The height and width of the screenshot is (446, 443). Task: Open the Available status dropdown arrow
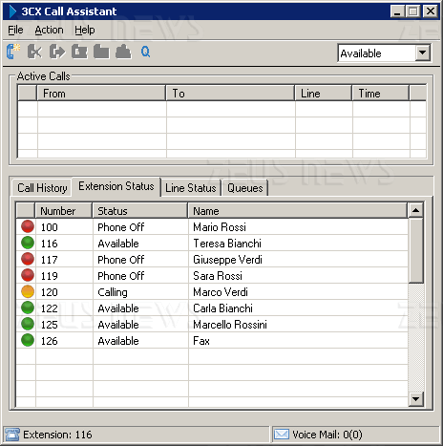click(x=423, y=53)
